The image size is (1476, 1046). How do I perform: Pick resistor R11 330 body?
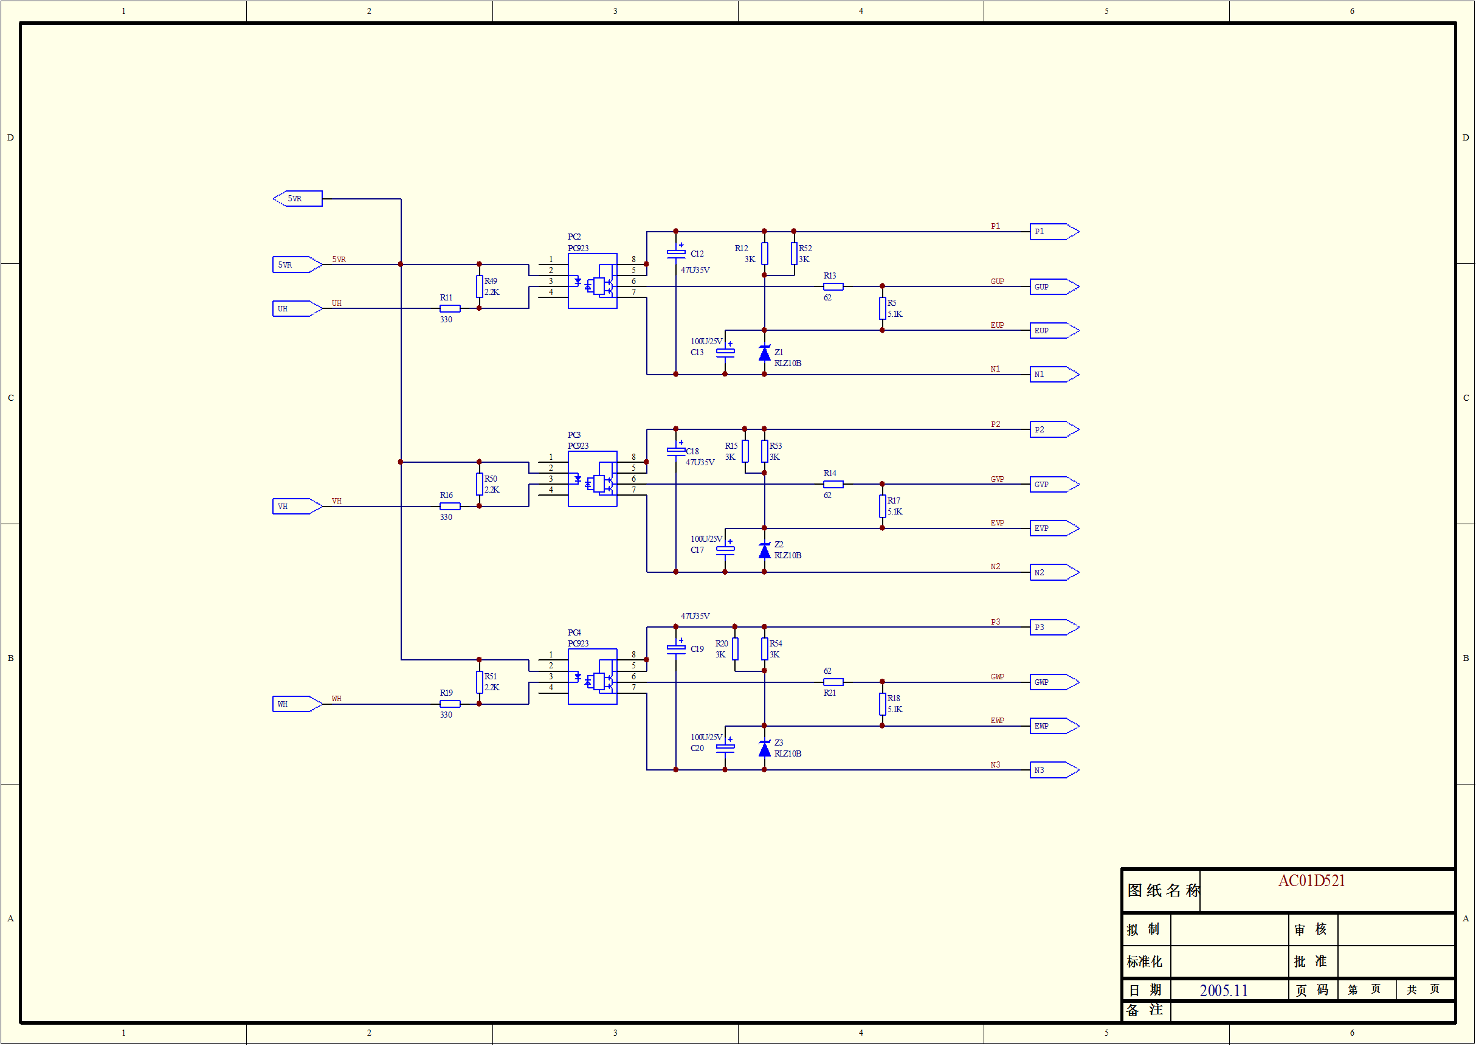[450, 308]
